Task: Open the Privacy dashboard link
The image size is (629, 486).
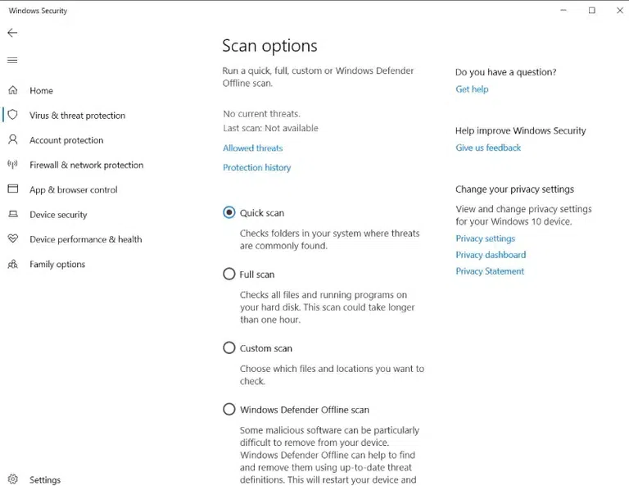Action: (491, 255)
